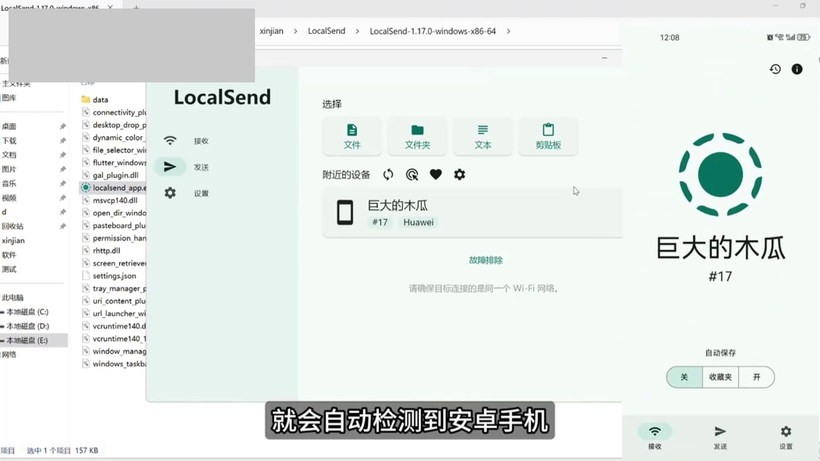Expand chevron after LocalSend breadcrumb

357,31
